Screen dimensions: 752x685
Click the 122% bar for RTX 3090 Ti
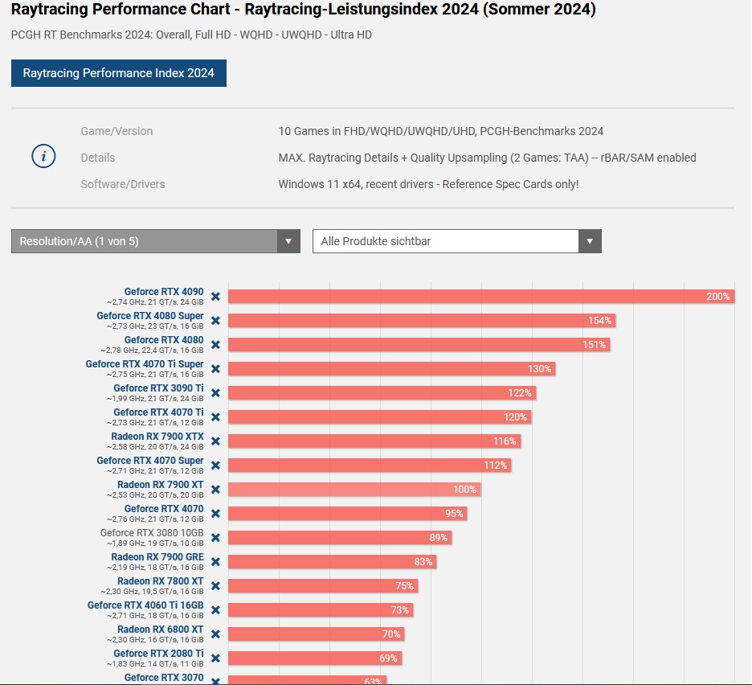pyautogui.click(x=382, y=393)
